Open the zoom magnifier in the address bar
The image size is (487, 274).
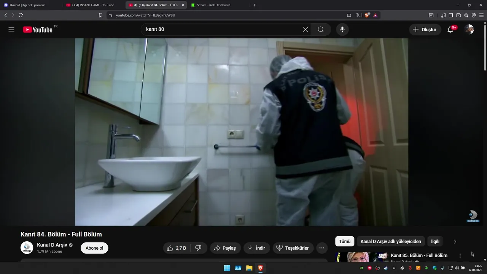click(358, 15)
